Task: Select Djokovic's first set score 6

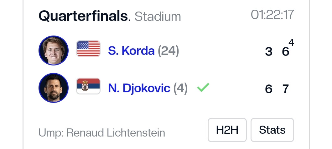Action: coord(268,89)
